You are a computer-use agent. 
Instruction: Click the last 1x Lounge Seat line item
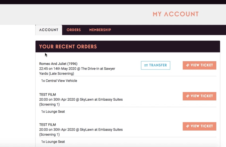(53, 142)
